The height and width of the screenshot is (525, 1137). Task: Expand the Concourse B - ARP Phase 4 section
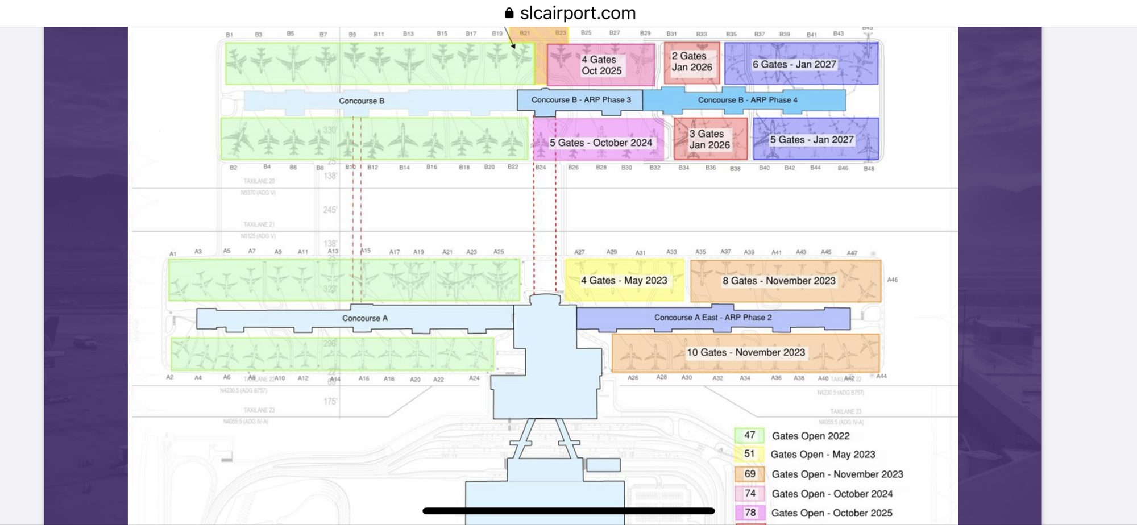coord(748,100)
